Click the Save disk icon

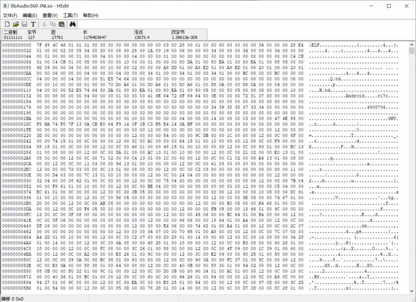(x=25, y=24)
